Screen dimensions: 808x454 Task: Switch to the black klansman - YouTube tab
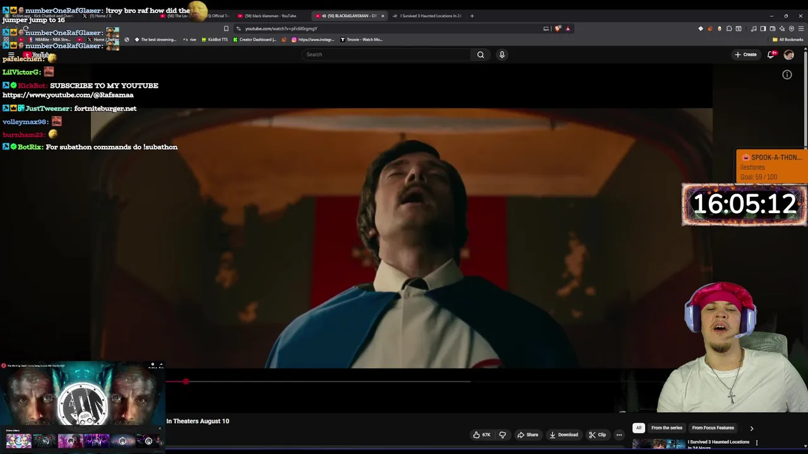point(270,16)
